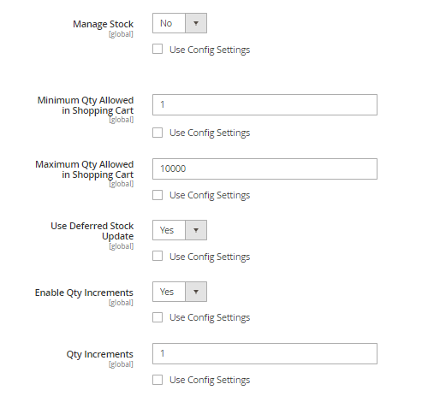
Task: Click into the Qty Increments text field
Action: tap(264, 353)
